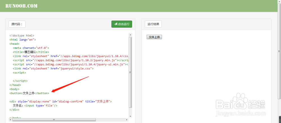Click the opening <body> tag line
The height and width of the screenshot is (123, 281).
14,89
